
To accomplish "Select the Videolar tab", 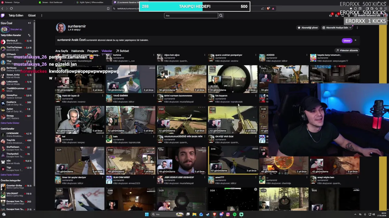I will (x=107, y=51).
